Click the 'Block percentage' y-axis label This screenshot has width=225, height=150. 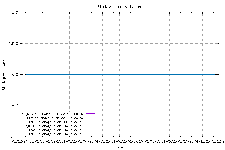coord(4,75)
